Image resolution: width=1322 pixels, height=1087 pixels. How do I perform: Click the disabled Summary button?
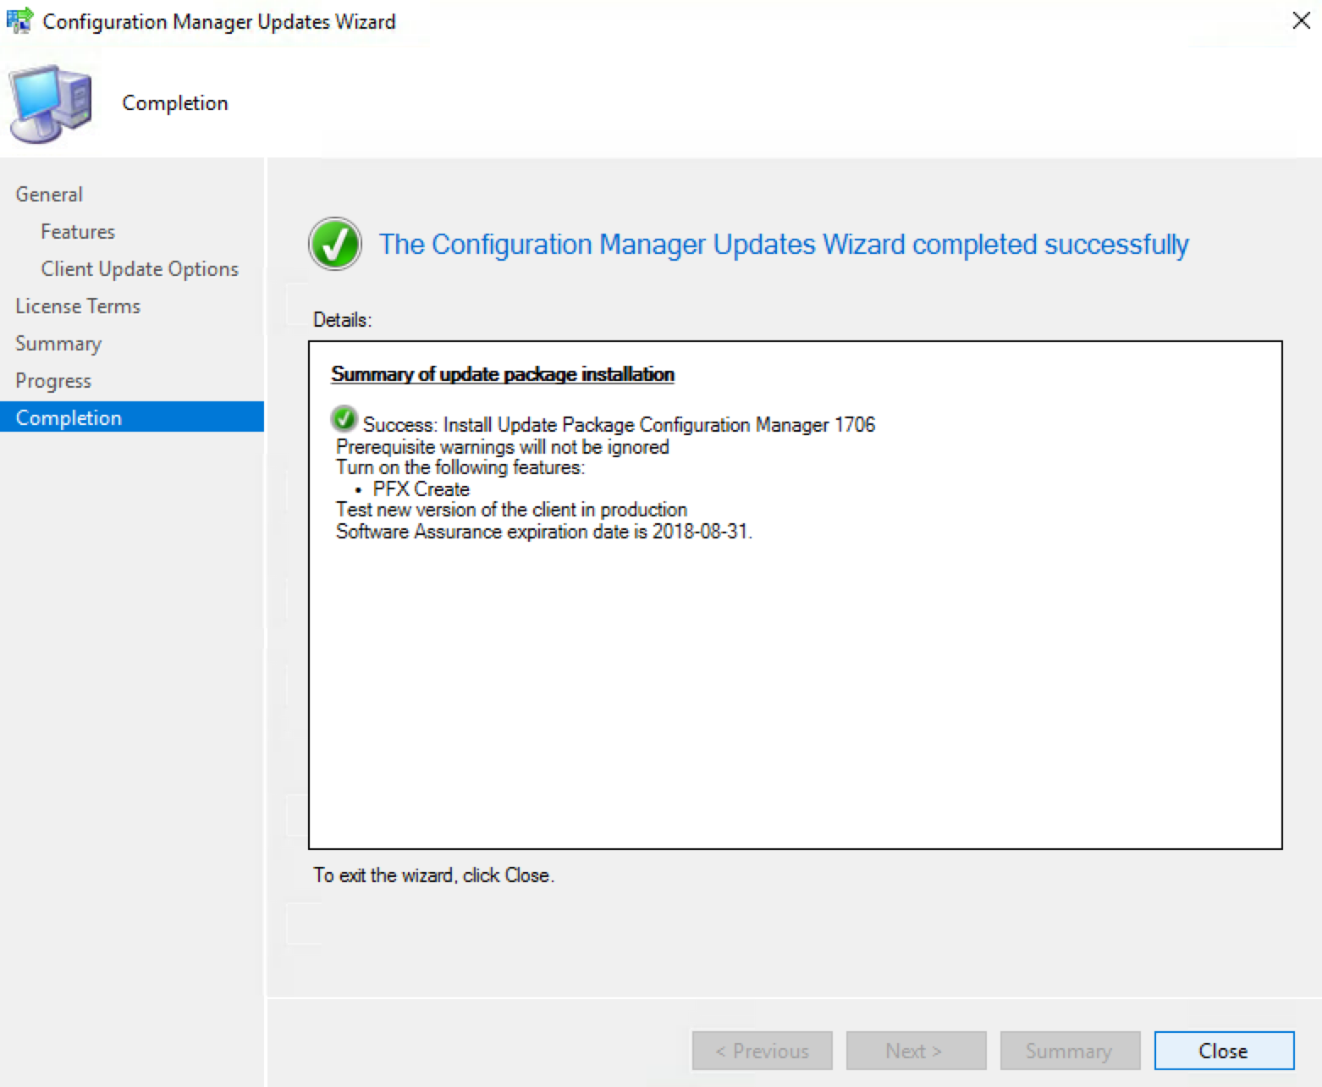point(1070,1051)
